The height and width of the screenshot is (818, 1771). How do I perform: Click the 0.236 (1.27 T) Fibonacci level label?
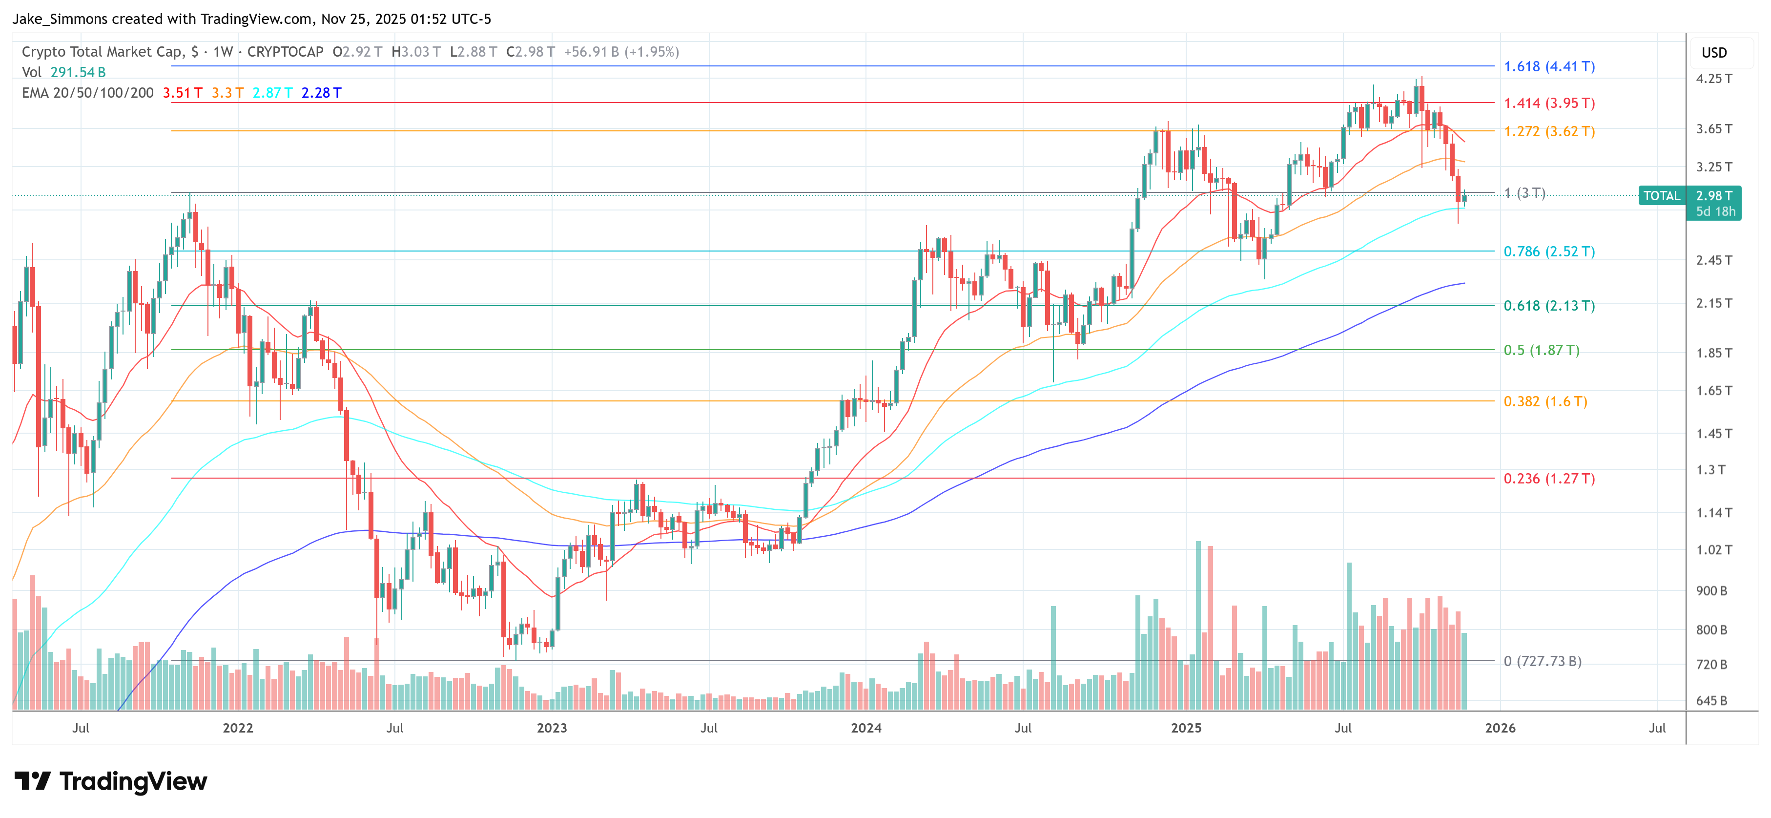coord(1549,479)
